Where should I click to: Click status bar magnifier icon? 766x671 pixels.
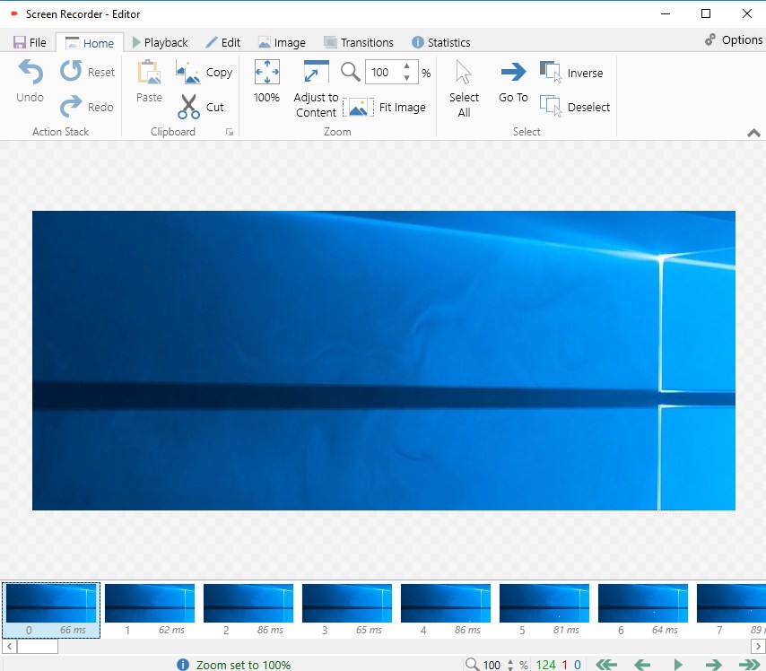(472, 665)
